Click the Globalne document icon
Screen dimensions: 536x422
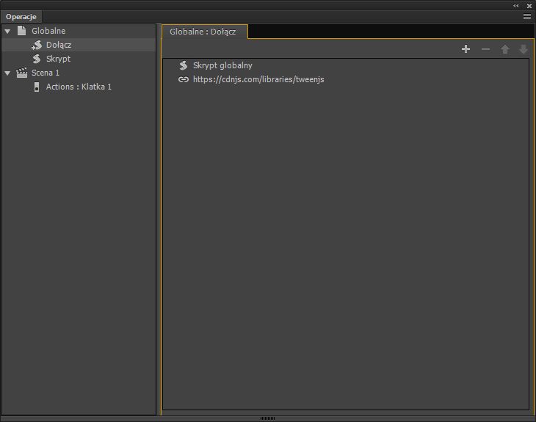(x=21, y=31)
